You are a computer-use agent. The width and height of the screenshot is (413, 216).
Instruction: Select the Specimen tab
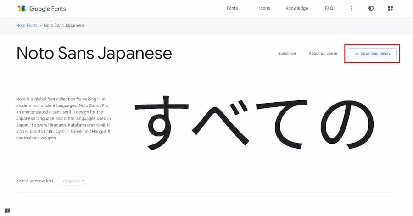pos(287,53)
